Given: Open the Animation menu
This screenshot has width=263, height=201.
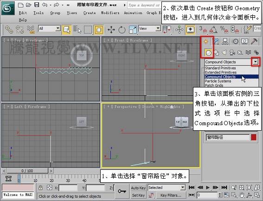Looking at the screenshot, I should (x=133, y=13).
